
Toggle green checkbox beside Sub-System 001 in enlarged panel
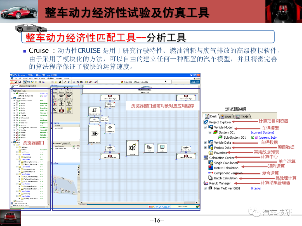[x=253, y=137]
